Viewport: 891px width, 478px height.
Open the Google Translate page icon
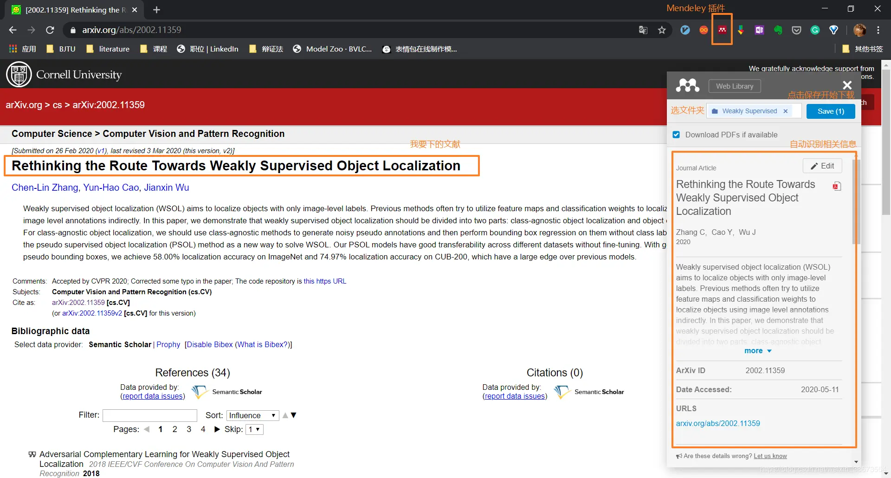pos(643,30)
